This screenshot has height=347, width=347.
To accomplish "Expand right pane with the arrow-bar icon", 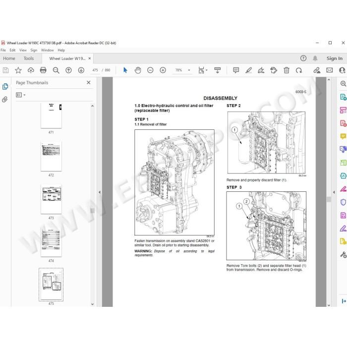I will [x=344, y=301].
